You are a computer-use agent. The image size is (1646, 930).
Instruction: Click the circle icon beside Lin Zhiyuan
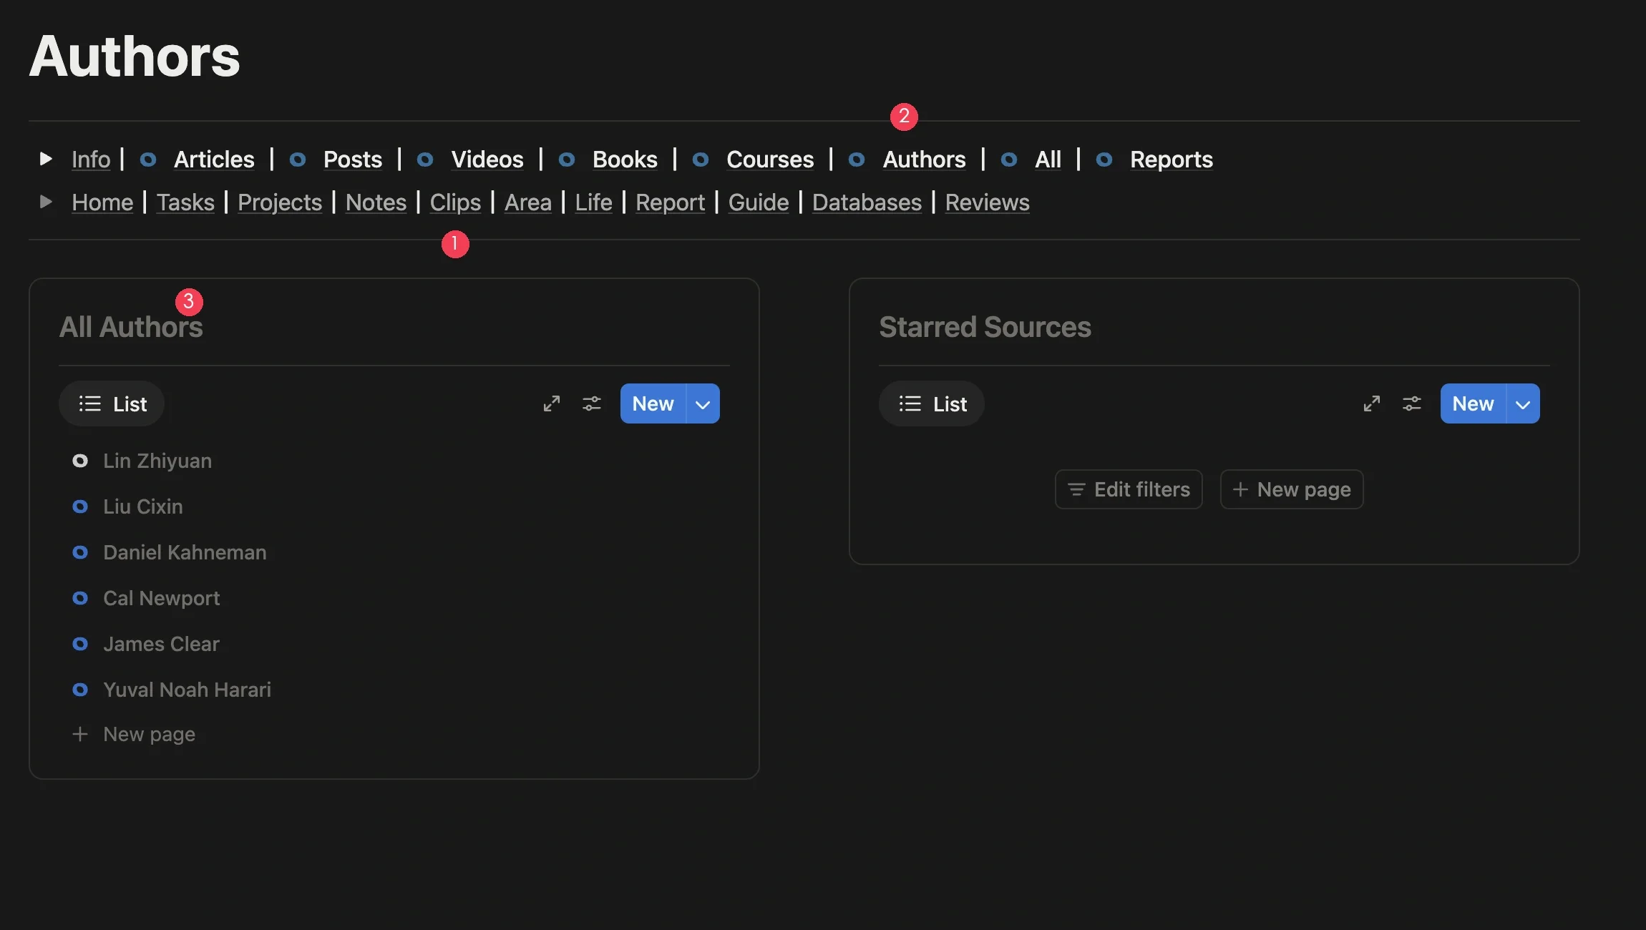(x=80, y=461)
